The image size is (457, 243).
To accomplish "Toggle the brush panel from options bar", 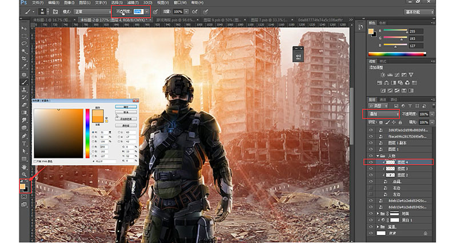I will (x=55, y=11).
